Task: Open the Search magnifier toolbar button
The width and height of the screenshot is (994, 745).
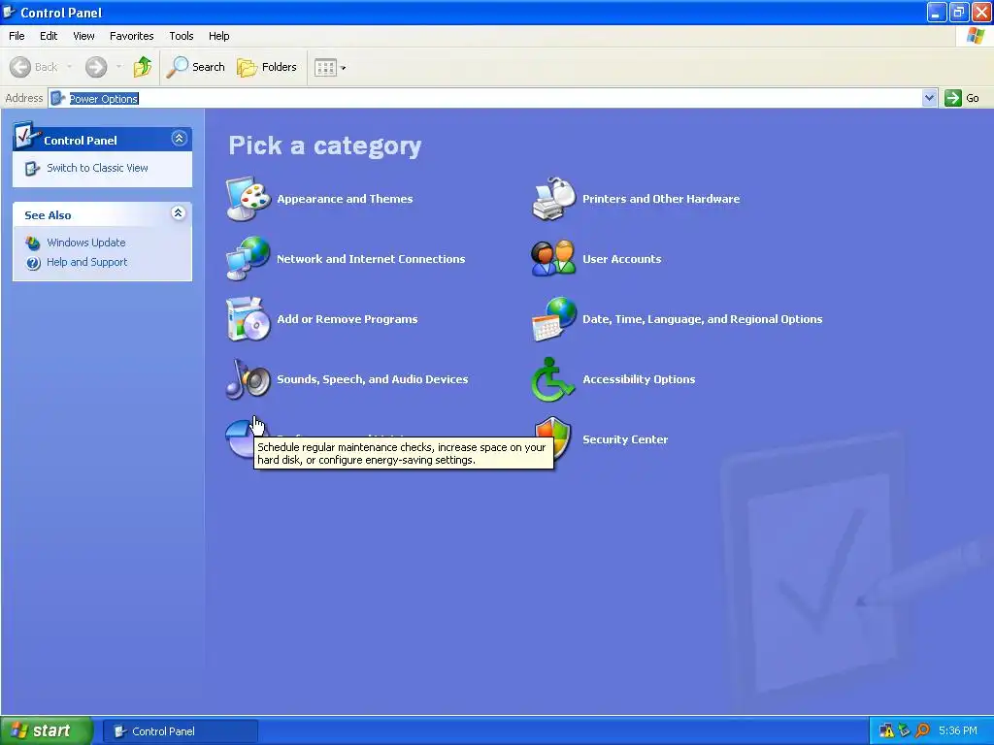Action: 195,67
